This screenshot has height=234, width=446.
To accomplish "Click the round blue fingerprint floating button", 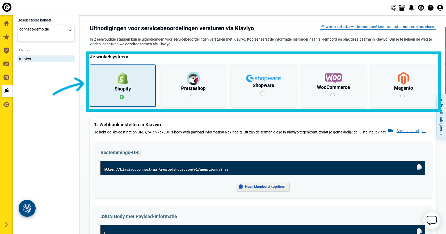I will 27,208.
